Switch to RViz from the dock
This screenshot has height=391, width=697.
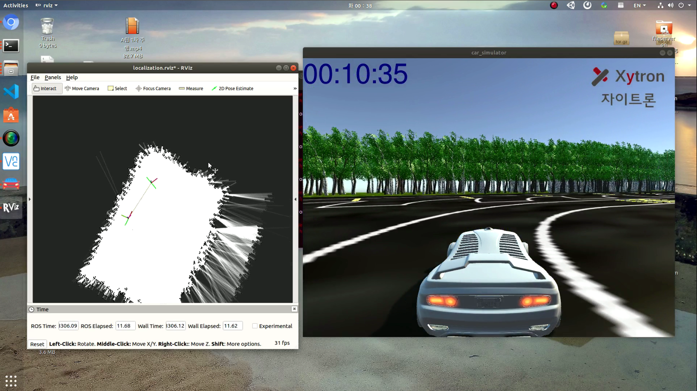tap(11, 207)
